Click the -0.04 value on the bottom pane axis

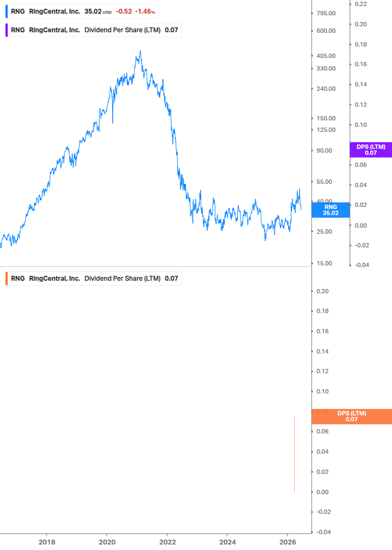[x=323, y=532]
